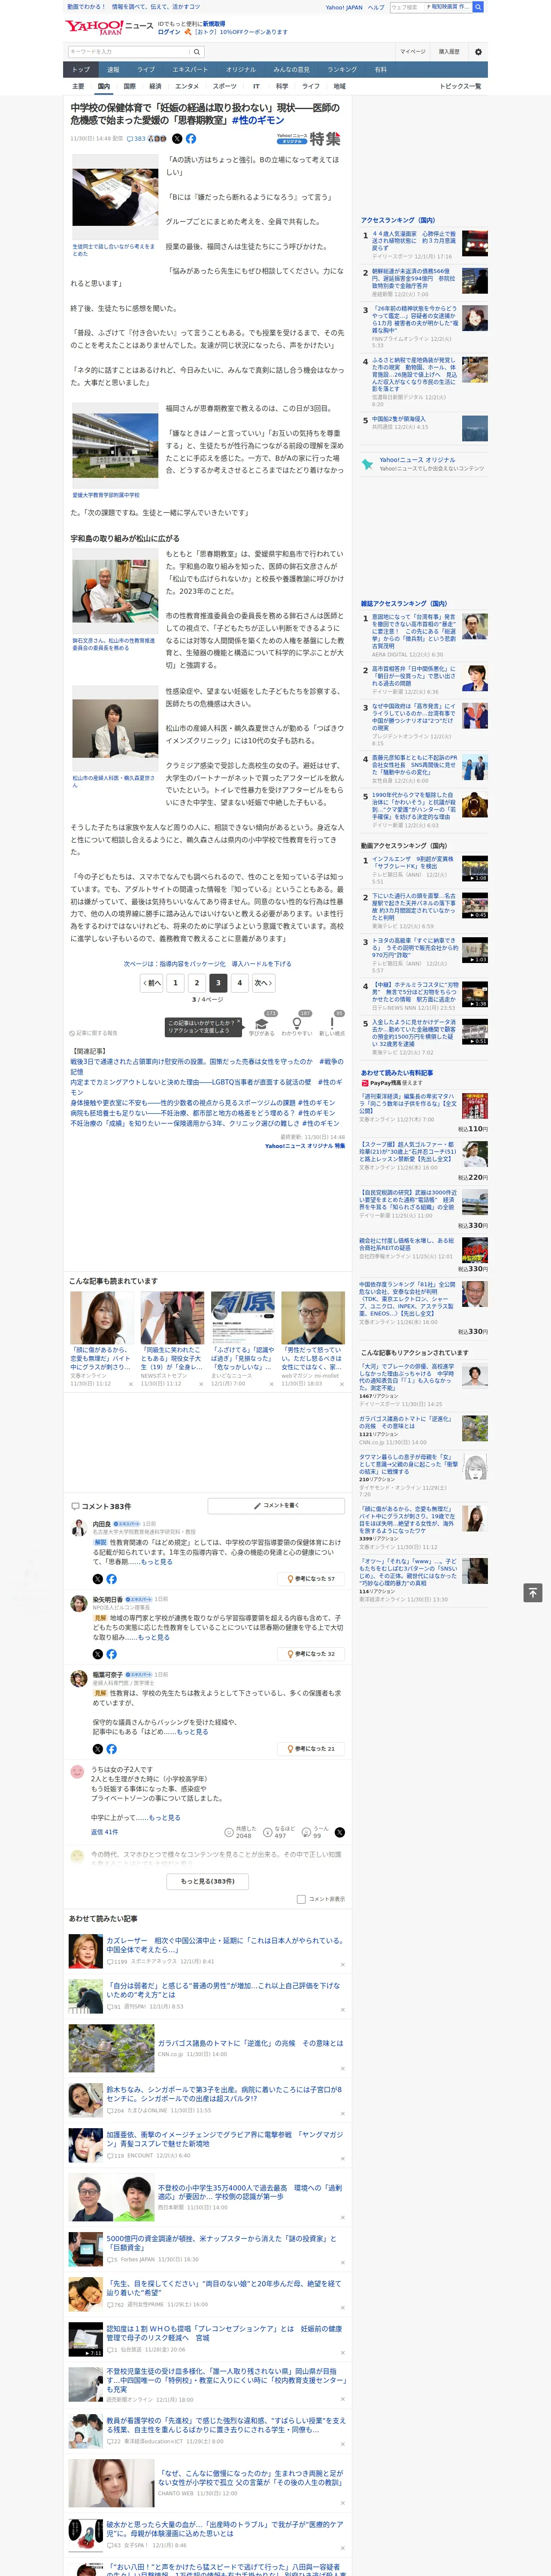Click the ログイン link
Image resolution: width=551 pixels, height=2576 pixels.
(x=169, y=32)
